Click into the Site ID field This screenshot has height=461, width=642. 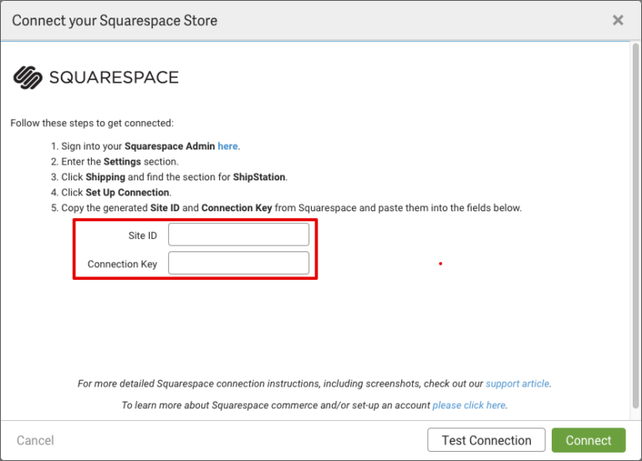coord(238,235)
